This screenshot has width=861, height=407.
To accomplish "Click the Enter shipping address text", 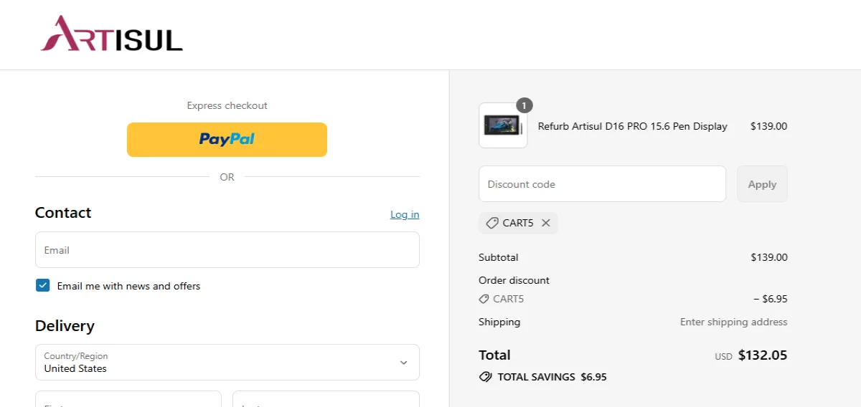I will [734, 322].
